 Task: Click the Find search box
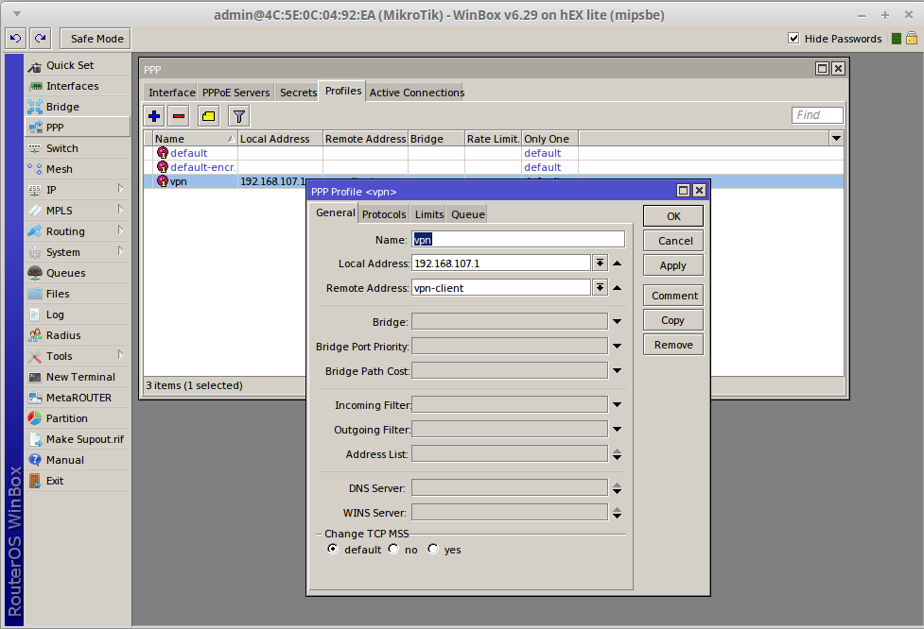(x=817, y=114)
